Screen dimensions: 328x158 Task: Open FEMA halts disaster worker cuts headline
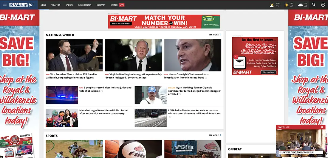tap(194, 112)
